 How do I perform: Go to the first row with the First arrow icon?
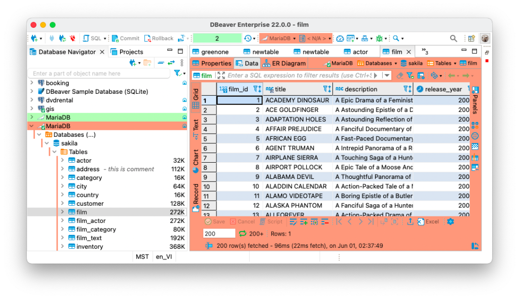[339, 222]
